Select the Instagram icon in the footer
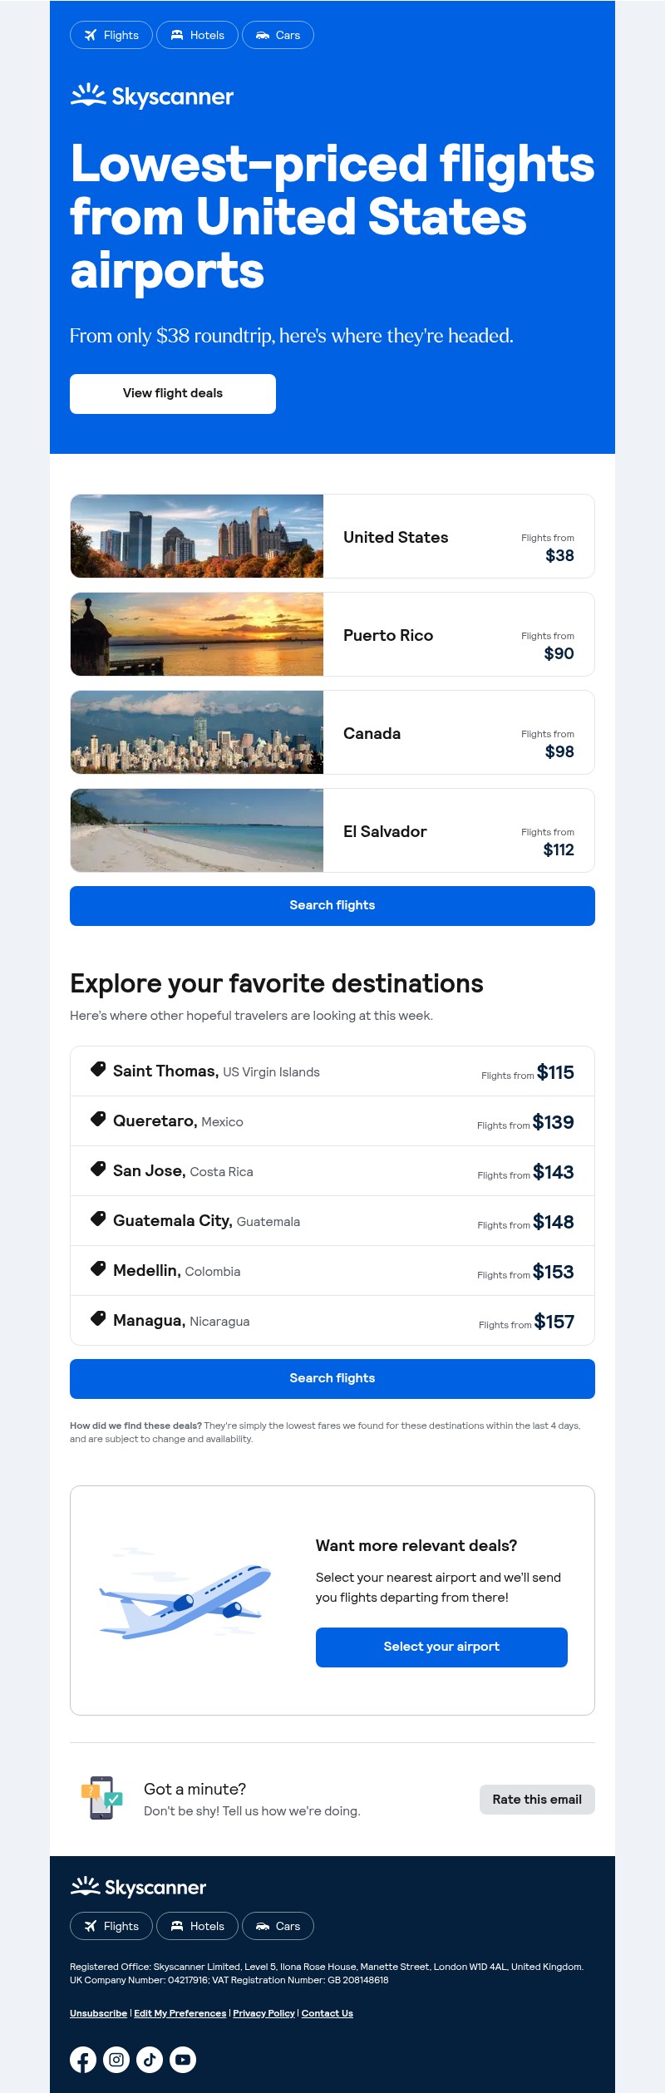Viewport: 665px width, 2093px height. (116, 2060)
